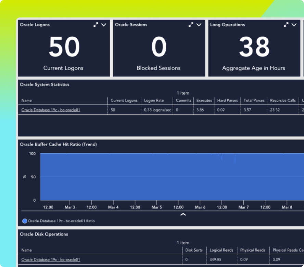The width and height of the screenshot is (304, 267).
Task: Expand the Oracle Sessions widget to fullscreen
Action: click(x=191, y=25)
